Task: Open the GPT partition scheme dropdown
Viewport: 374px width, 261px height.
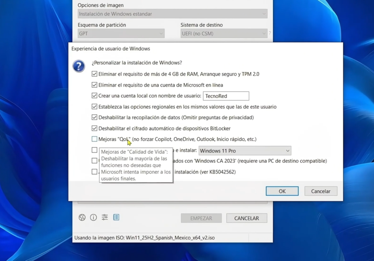Action: (x=121, y=34)
